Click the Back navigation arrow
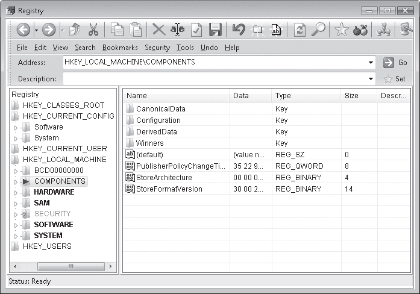This screenshot has width=420, height=294. click(24, 29)
